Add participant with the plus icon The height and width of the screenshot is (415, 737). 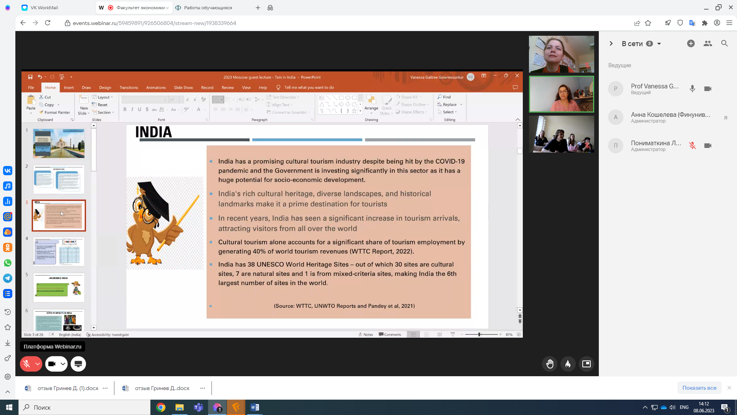[x=691, y=43]
